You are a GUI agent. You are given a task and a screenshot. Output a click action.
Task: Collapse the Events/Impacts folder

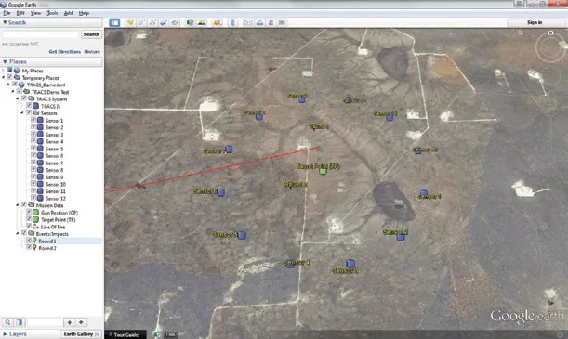point(18,234)
